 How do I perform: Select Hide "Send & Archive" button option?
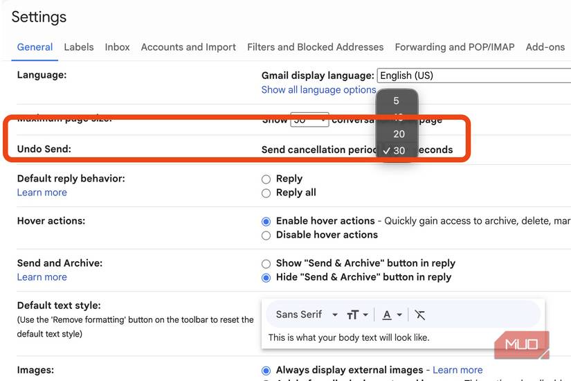point(266,278)
